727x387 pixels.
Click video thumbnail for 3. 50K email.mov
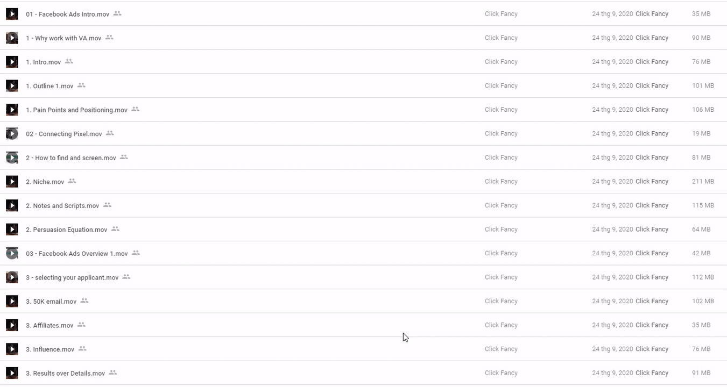point(12,301)
